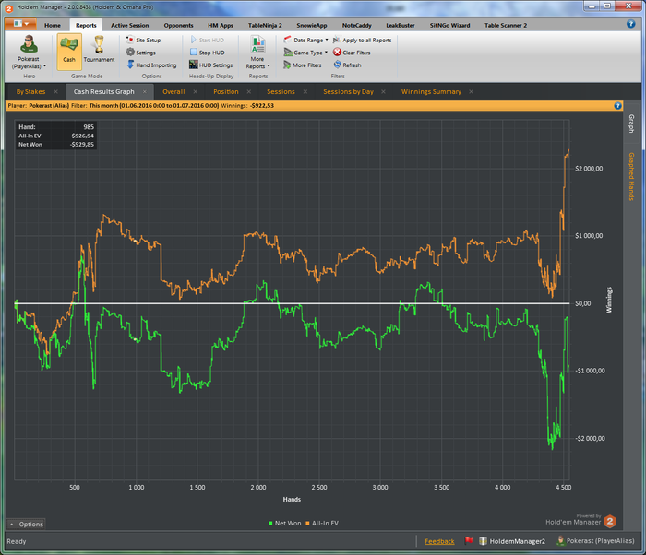Open the More Reports icon
The height and width of the screenshot is (555, 646).
click(x=257, y=44)
